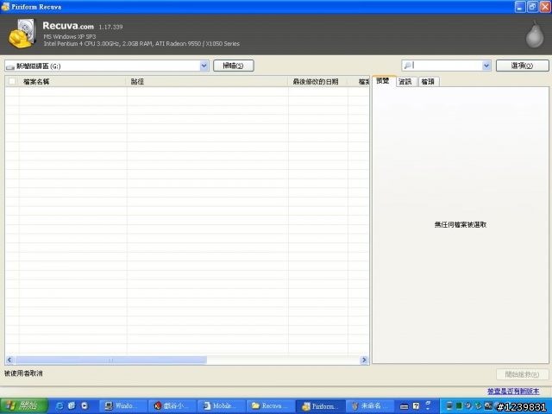
Task: Click the second quick launch icon
Action: coord(72,406)
